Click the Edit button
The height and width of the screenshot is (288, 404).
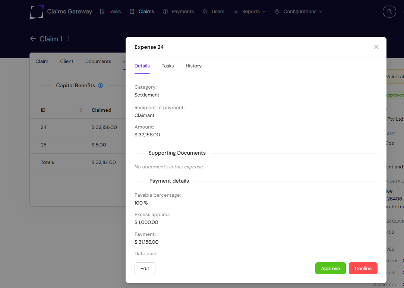[x=145, y=268]
